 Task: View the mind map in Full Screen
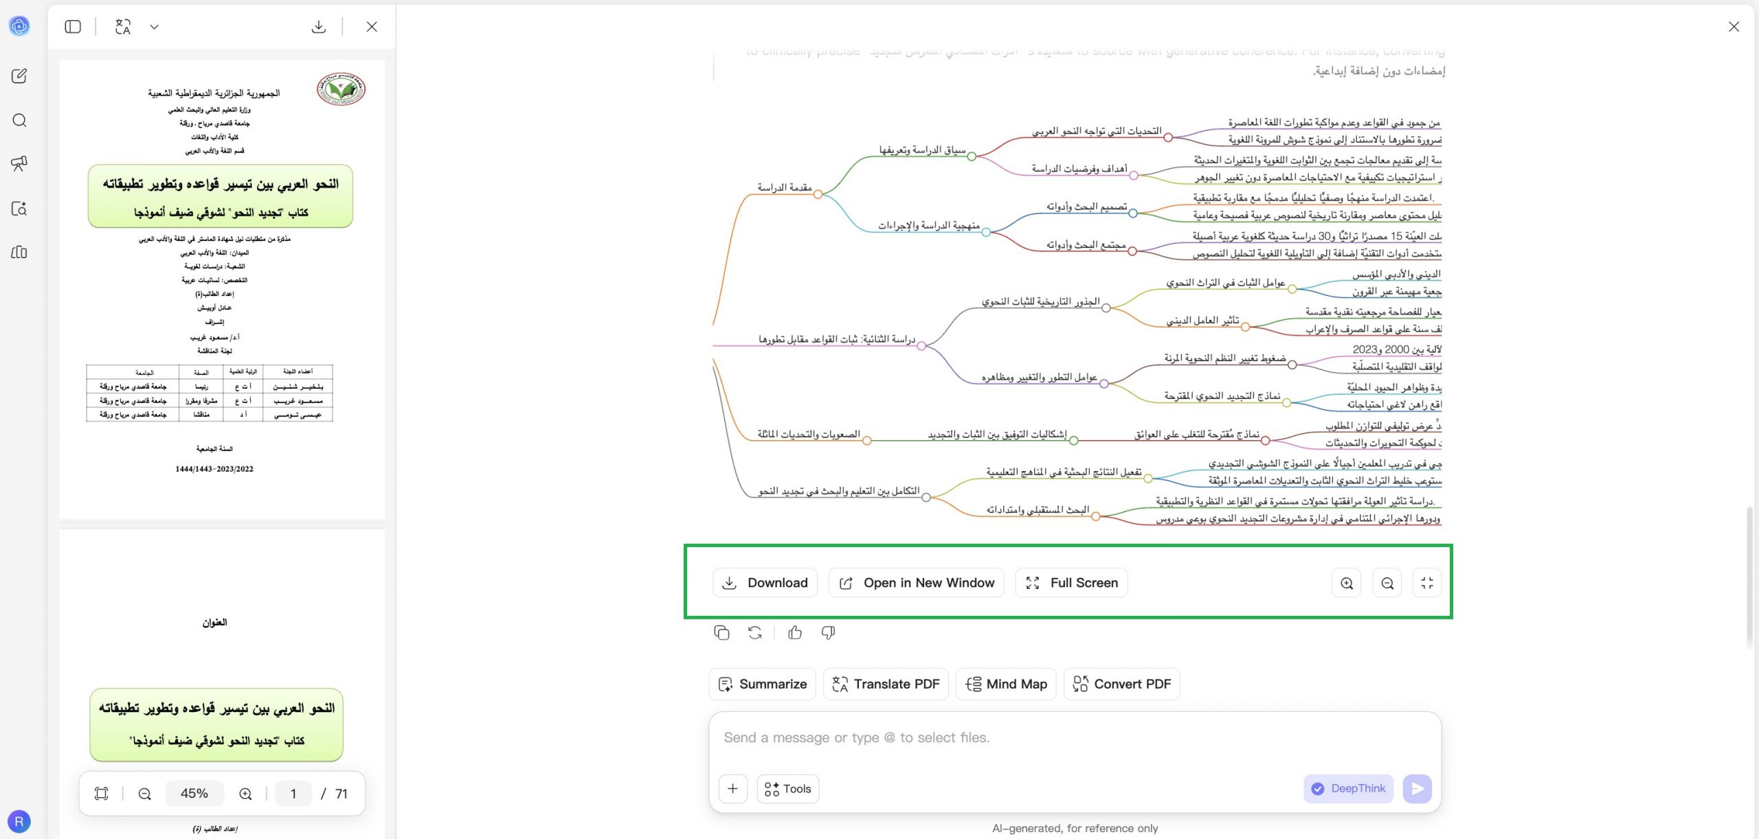coord(1071,583)
